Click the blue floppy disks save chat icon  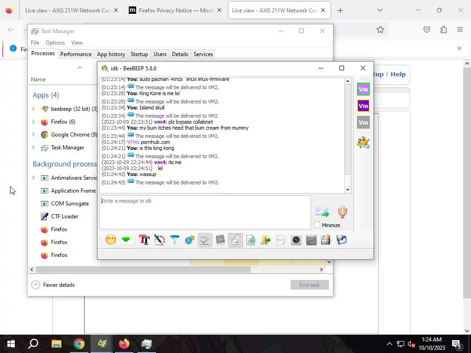[x=342, y=240]
